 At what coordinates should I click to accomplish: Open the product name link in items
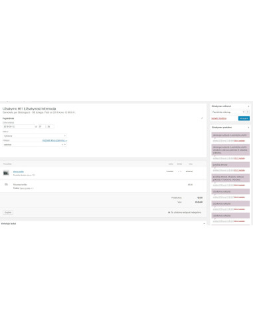click(19, 171)
